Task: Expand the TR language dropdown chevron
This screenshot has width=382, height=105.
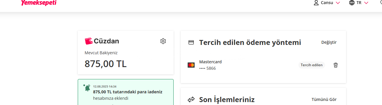Action: click(x=366, y=3)
